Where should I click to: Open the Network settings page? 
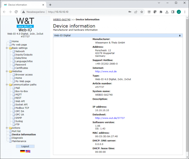click(20, 51)
